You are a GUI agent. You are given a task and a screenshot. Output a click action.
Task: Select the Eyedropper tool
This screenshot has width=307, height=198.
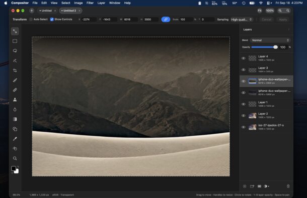point(15,139)
